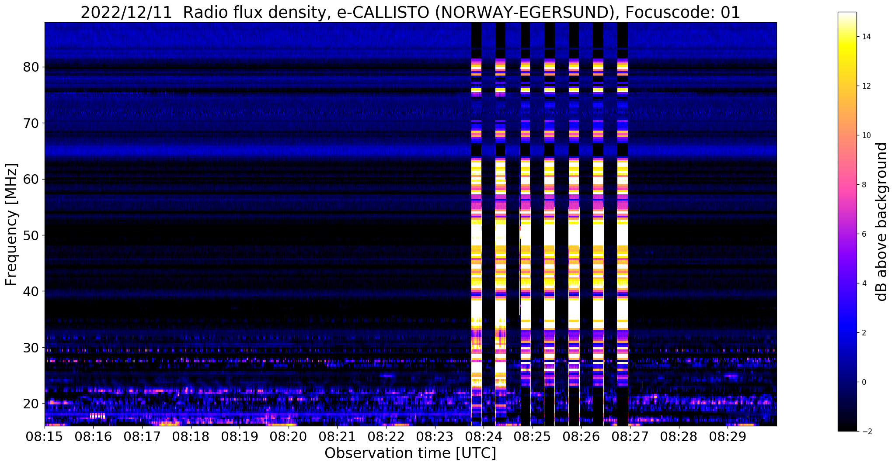Click the '08:17' time axis label
Viewport: 895px width, 466px height.
142,437
